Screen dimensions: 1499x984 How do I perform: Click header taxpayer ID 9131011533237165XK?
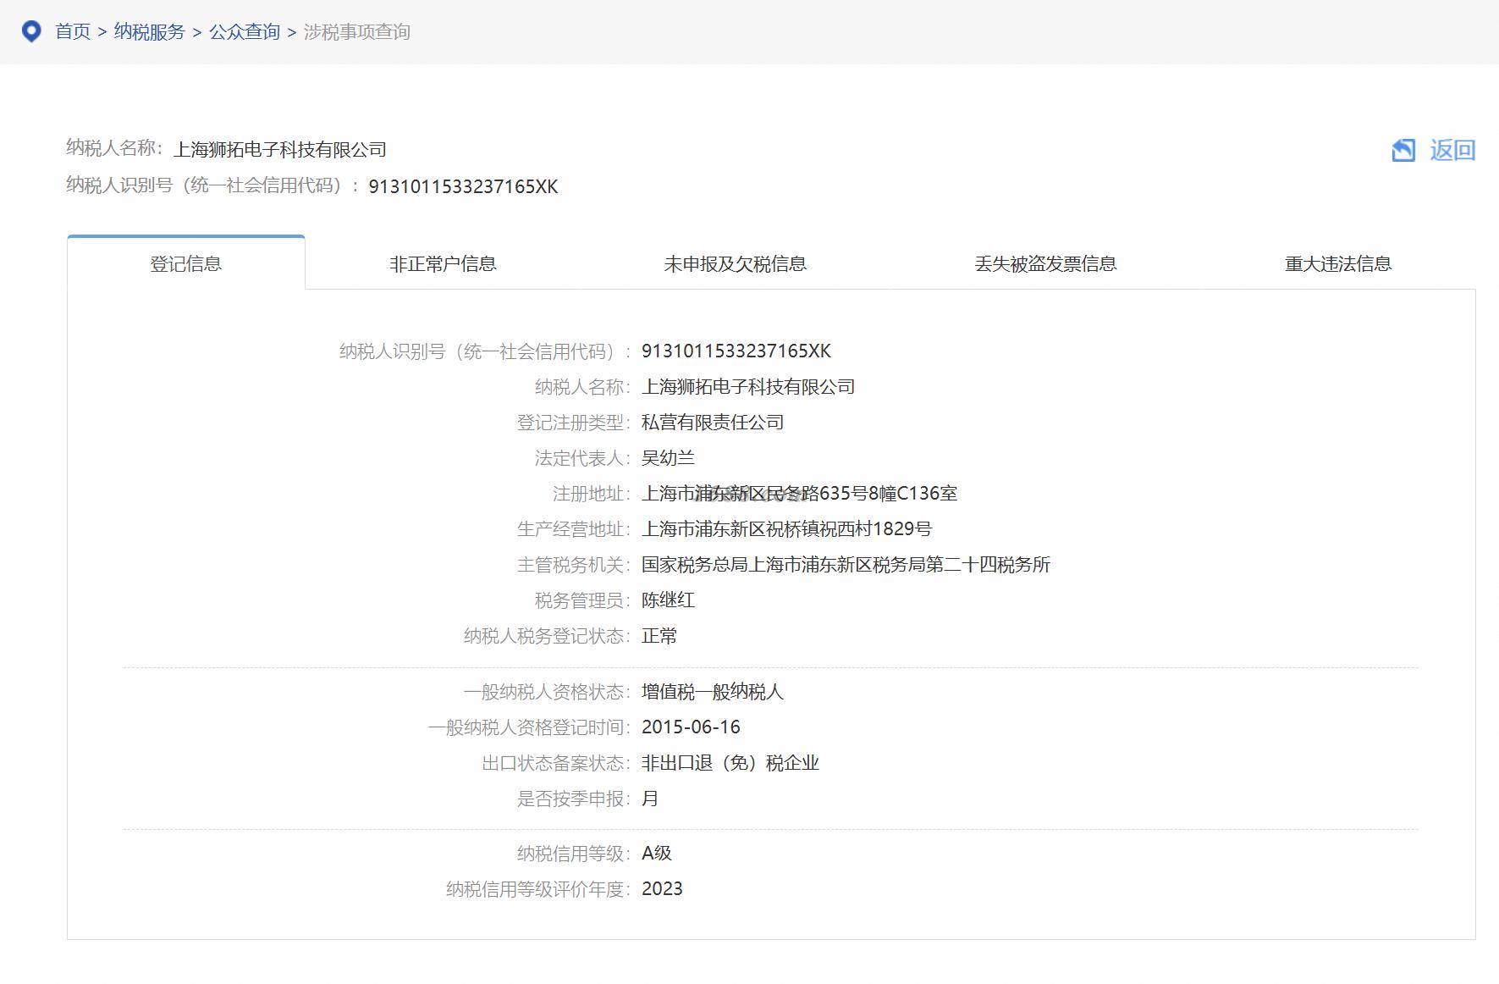coord(464,186)
